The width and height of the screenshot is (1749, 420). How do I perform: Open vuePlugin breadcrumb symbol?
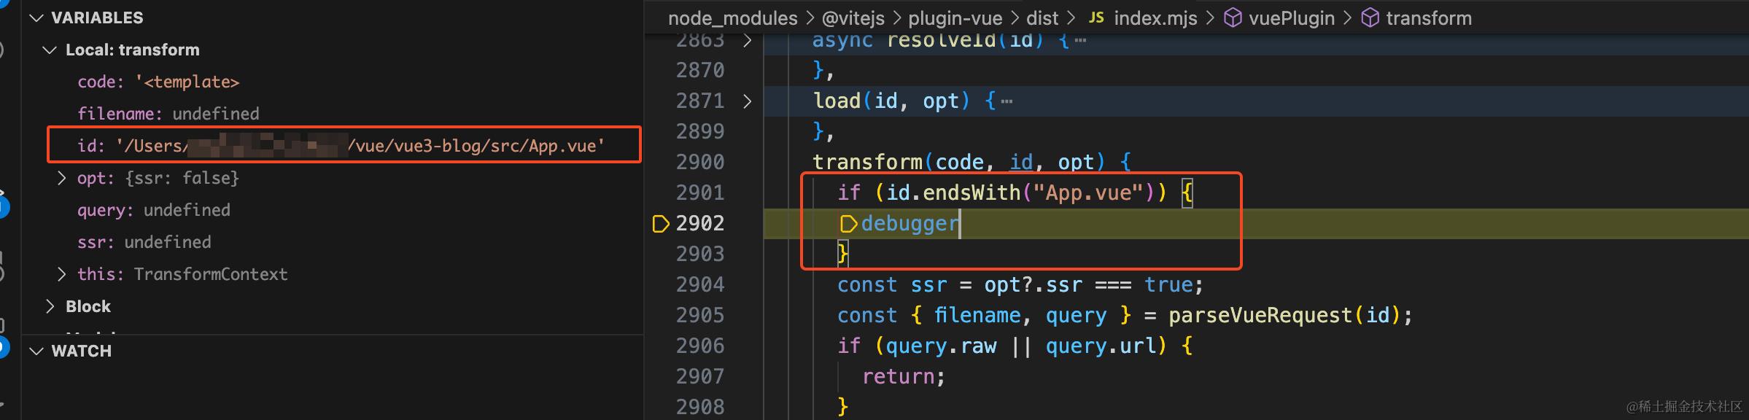click(x=1292, y=18)
